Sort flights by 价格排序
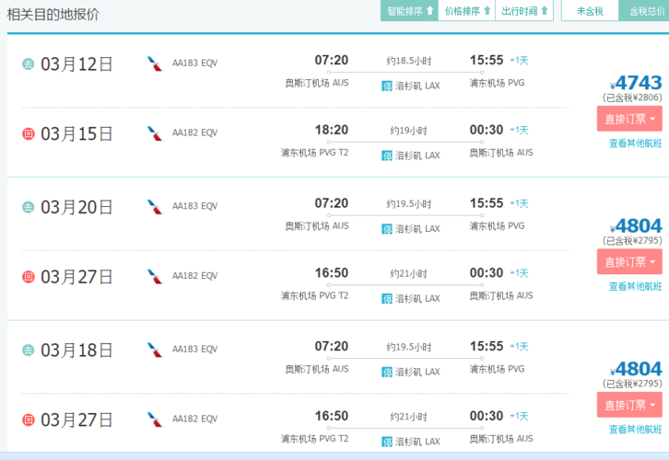 pyautogui.click(x=466, y=11)
